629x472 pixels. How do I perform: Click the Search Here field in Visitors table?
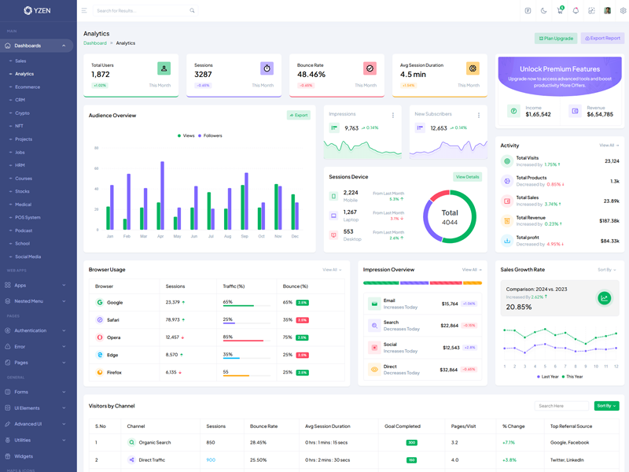(x=561, y=406)
